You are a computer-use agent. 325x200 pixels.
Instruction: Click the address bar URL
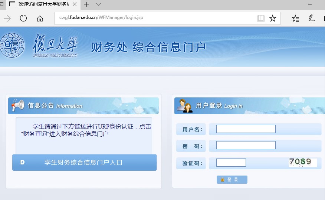tap(101, 17)
